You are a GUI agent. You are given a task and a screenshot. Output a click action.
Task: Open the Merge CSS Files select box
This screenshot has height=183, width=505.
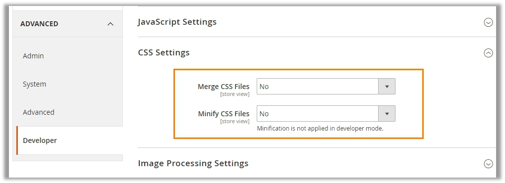(x=326, y=87)
